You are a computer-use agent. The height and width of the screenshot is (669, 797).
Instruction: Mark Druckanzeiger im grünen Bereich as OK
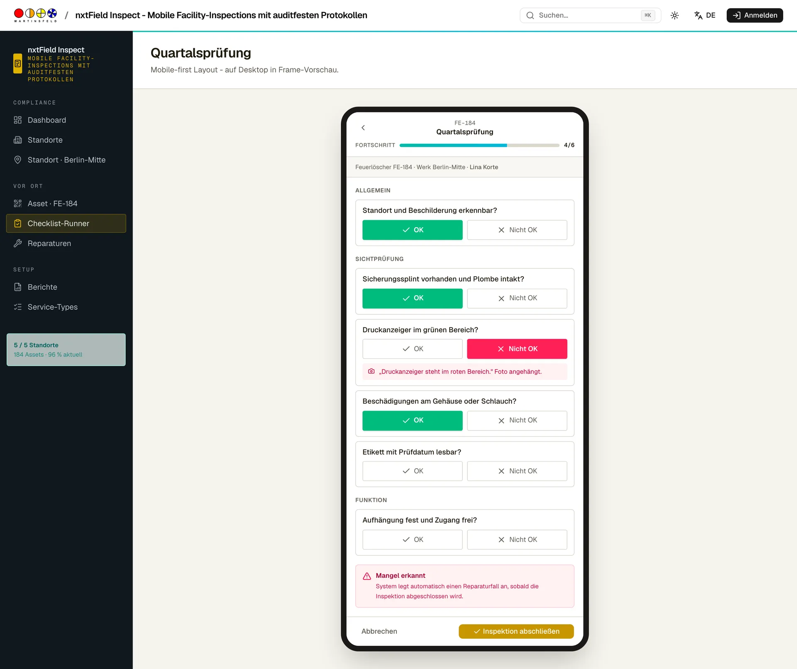412,349
